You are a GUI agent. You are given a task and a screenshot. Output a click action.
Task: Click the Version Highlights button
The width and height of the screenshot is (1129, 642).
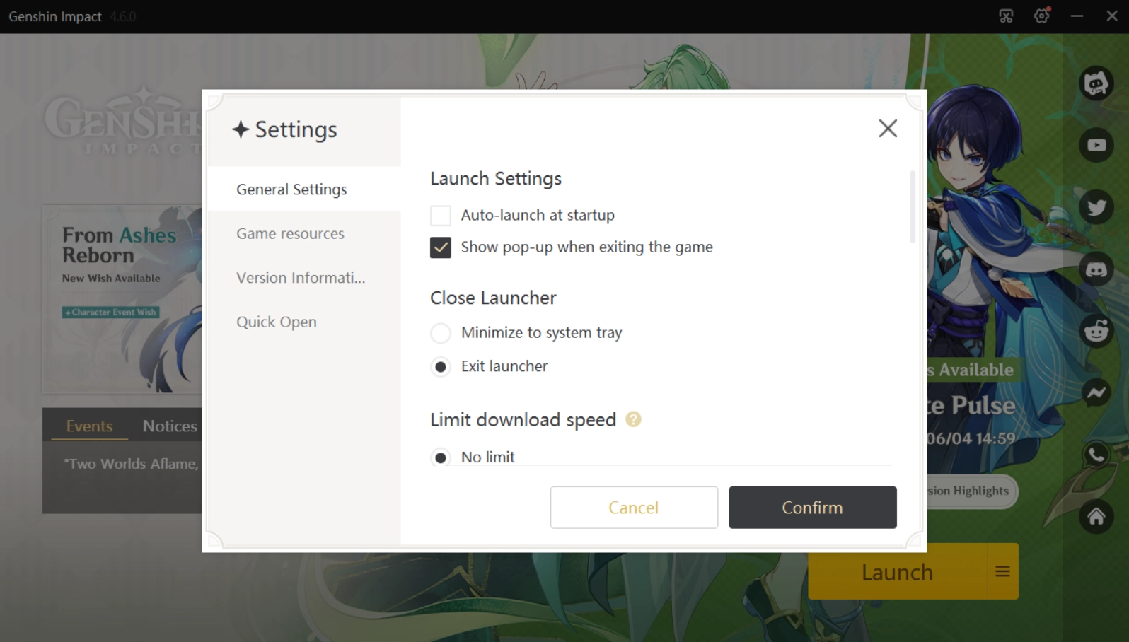(x=972, y=491)
